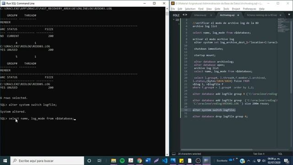The width and height of the screenshot is (293, 165).
Task: Open Dropbox tray icon
Action: coord(259,161)
